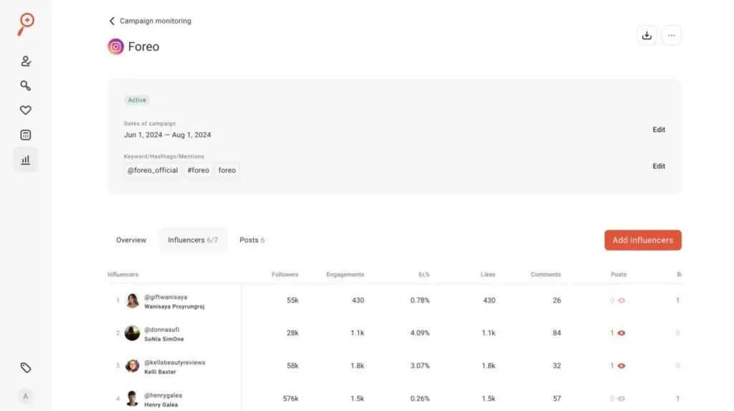The height and width of the screenshot is (411, 734).
Task: Open the search icon in the sidebar
Action: click(26, 86)
